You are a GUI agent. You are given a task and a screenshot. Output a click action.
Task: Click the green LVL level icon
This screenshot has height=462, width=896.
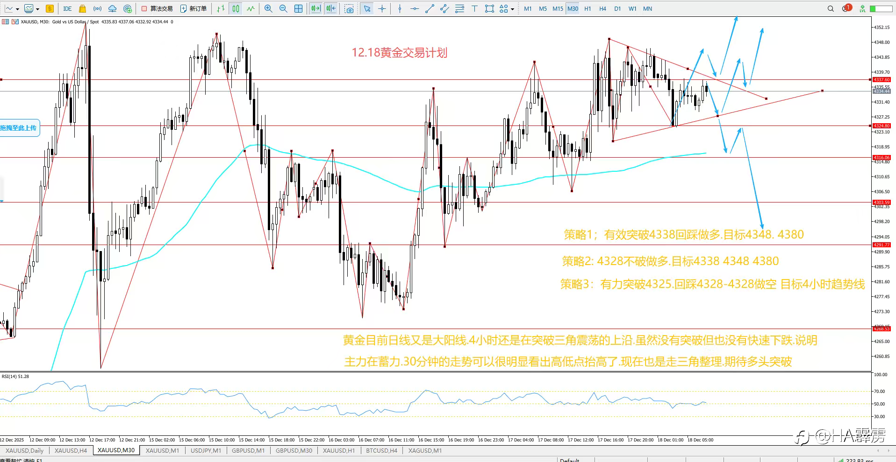click(862, 8)
